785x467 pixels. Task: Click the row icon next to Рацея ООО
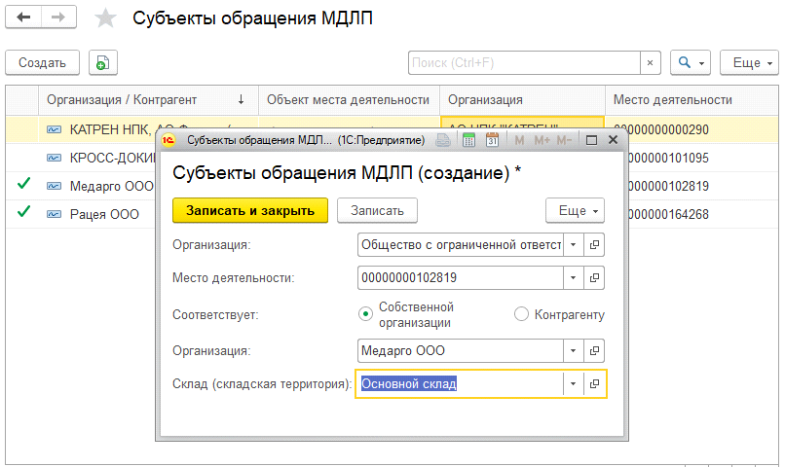[54, 214]
